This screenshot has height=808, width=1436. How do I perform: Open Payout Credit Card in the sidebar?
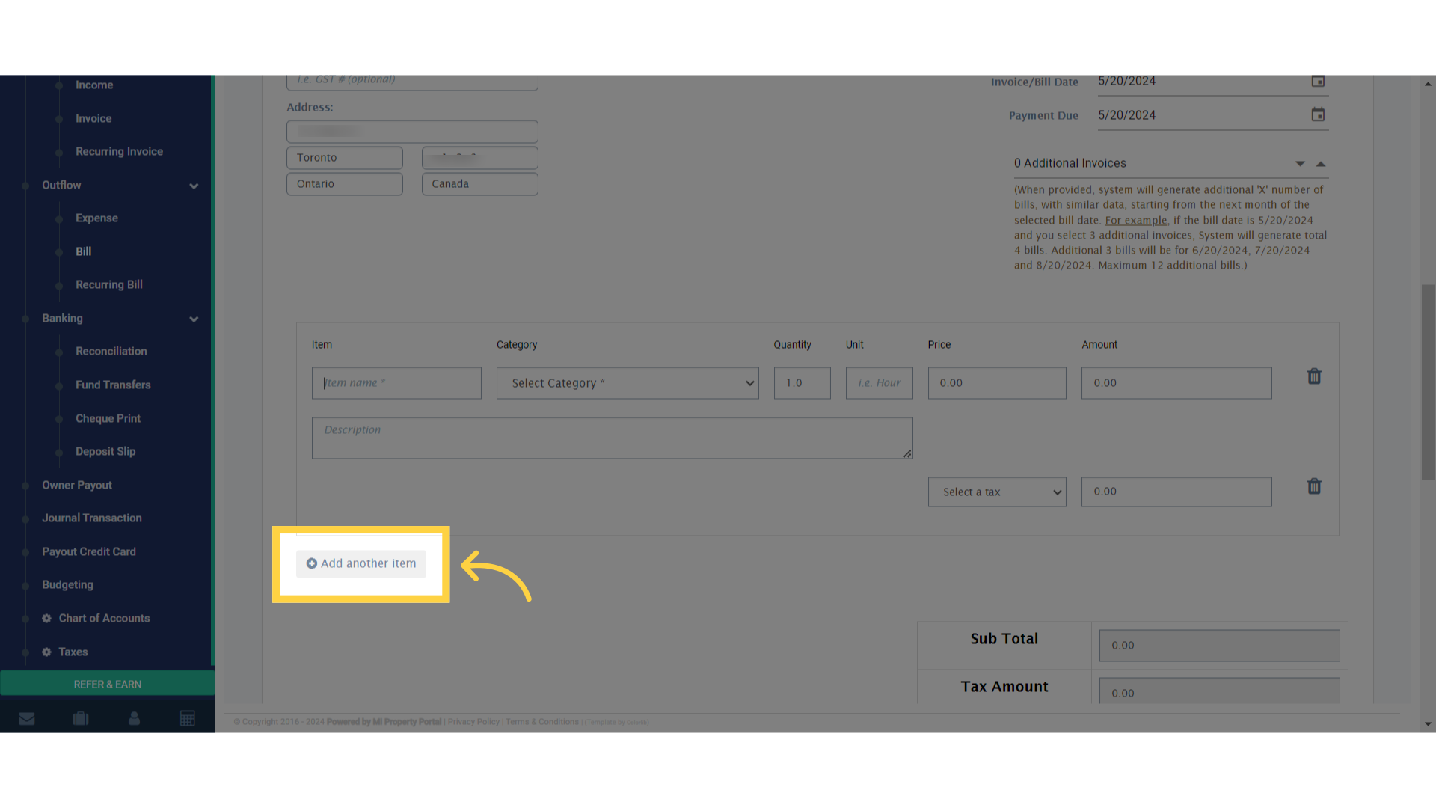pyautogui.click(x=89, y=551)
